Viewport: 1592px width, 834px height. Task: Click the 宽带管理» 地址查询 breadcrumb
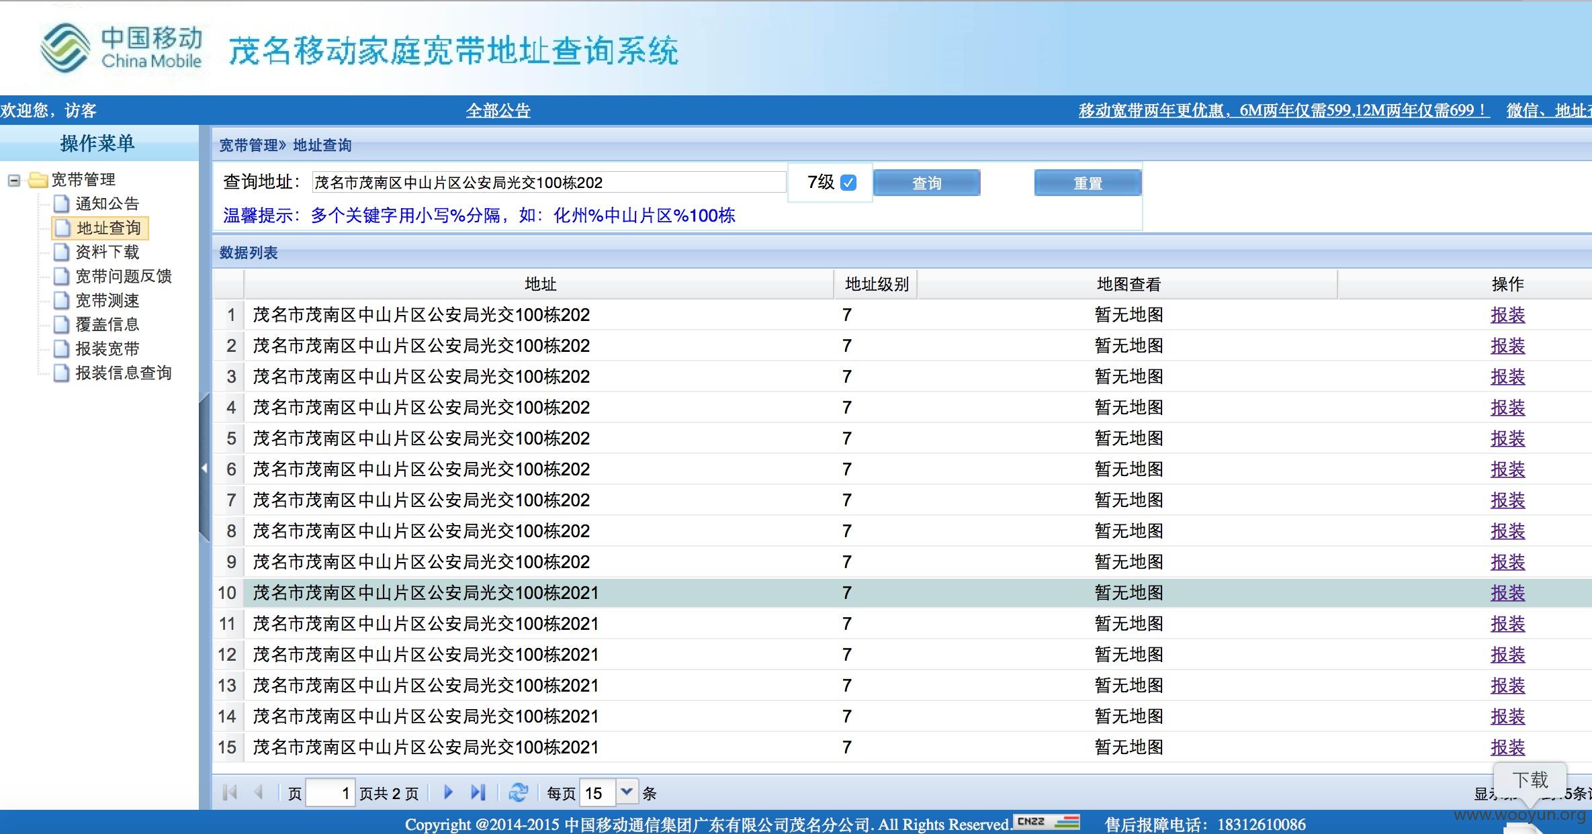pyautogui.click(x=285, y=145)
